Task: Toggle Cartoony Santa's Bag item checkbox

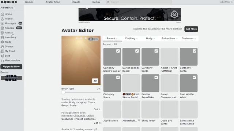Action: tap(118, 51)
